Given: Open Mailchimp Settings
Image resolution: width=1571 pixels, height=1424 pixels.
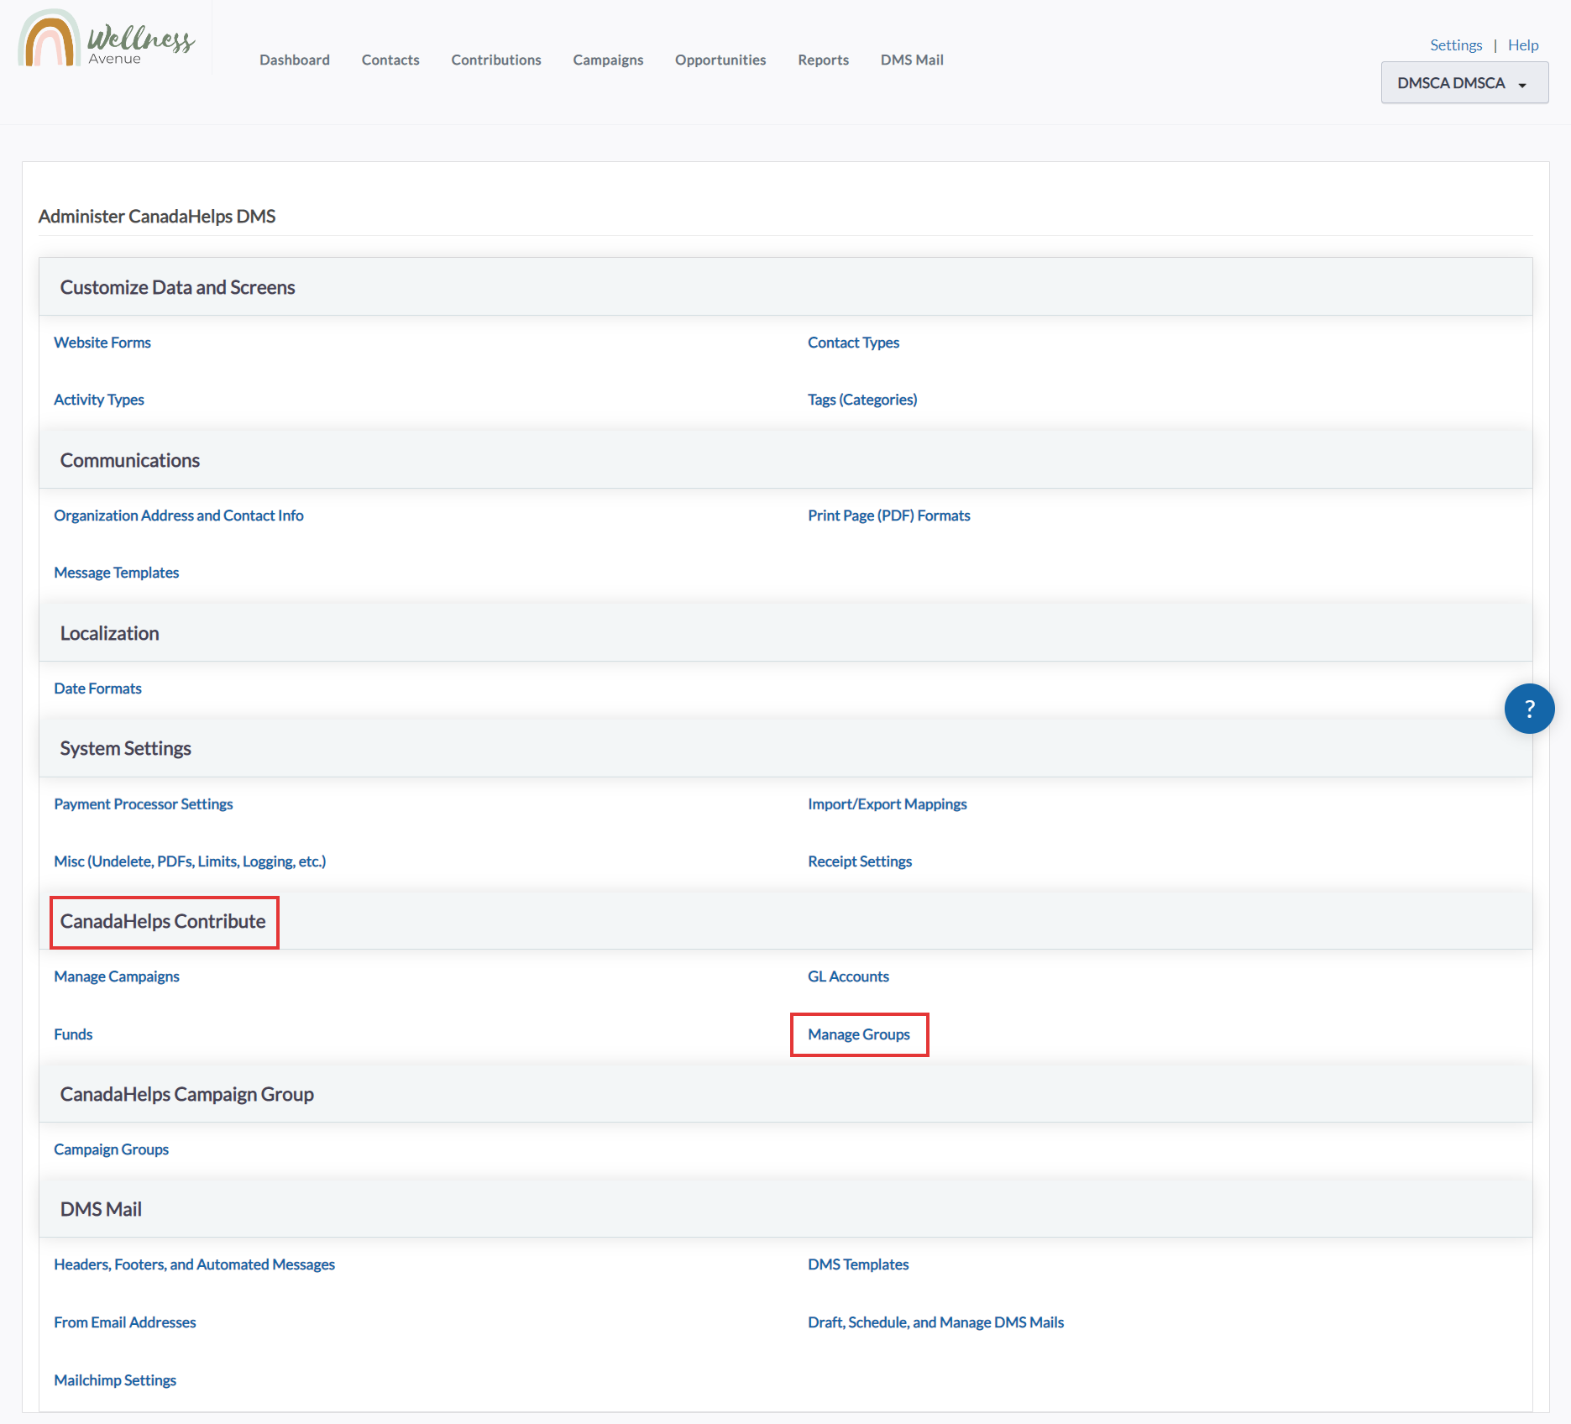Looking at the screenshot, I should click(x=115, y=1380).
